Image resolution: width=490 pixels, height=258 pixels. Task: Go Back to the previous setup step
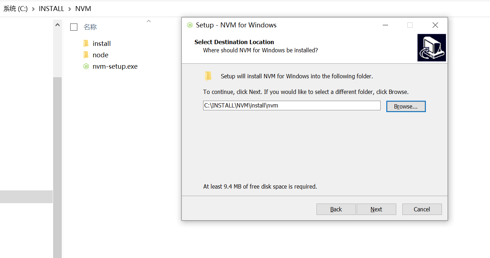pos(336,209)
